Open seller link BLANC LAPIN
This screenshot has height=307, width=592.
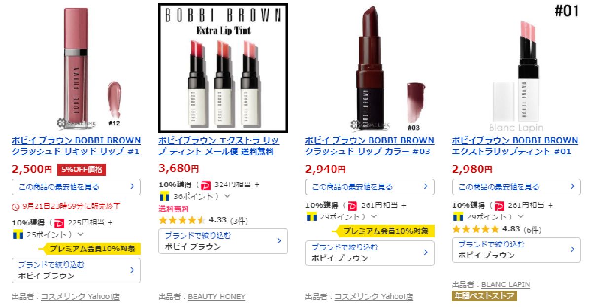point(506,285)
